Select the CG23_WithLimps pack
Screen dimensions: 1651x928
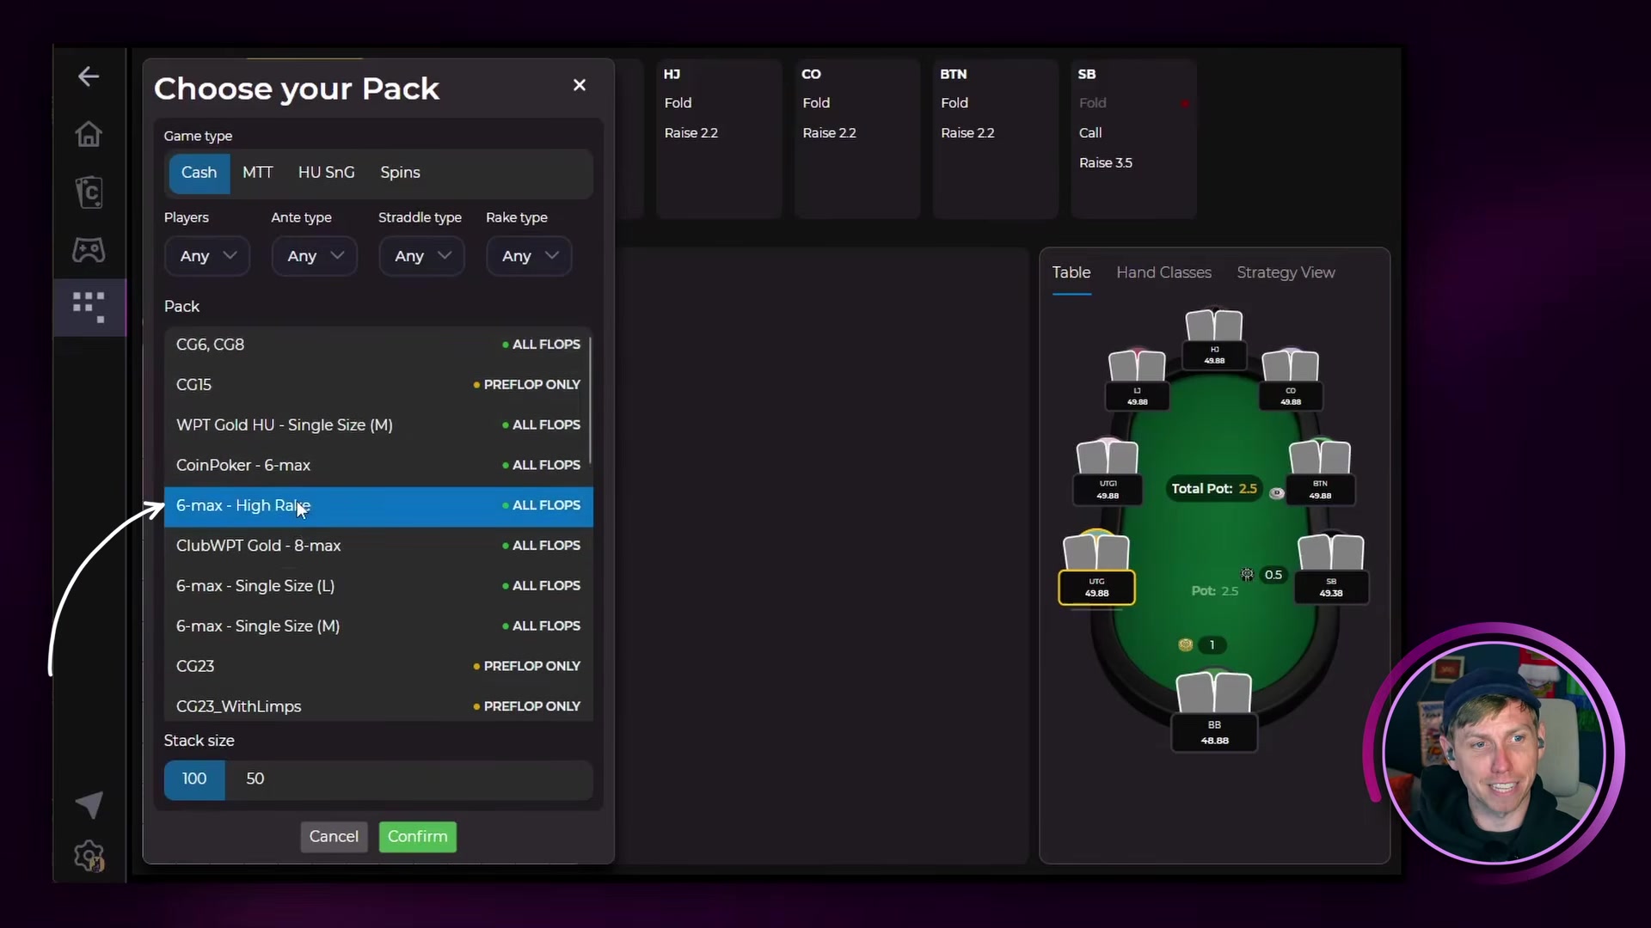point(377,705)
